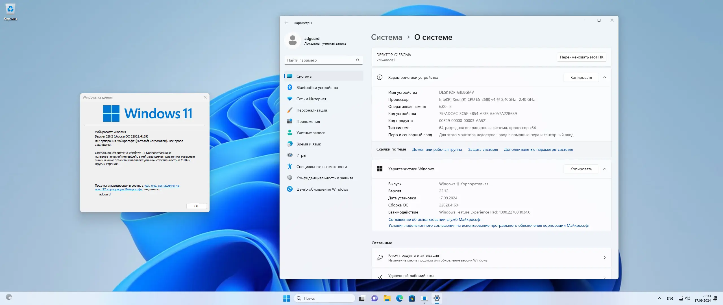The image size is (723, 305).
Task: Open the Защита системы link
Action: pos(483,149)
